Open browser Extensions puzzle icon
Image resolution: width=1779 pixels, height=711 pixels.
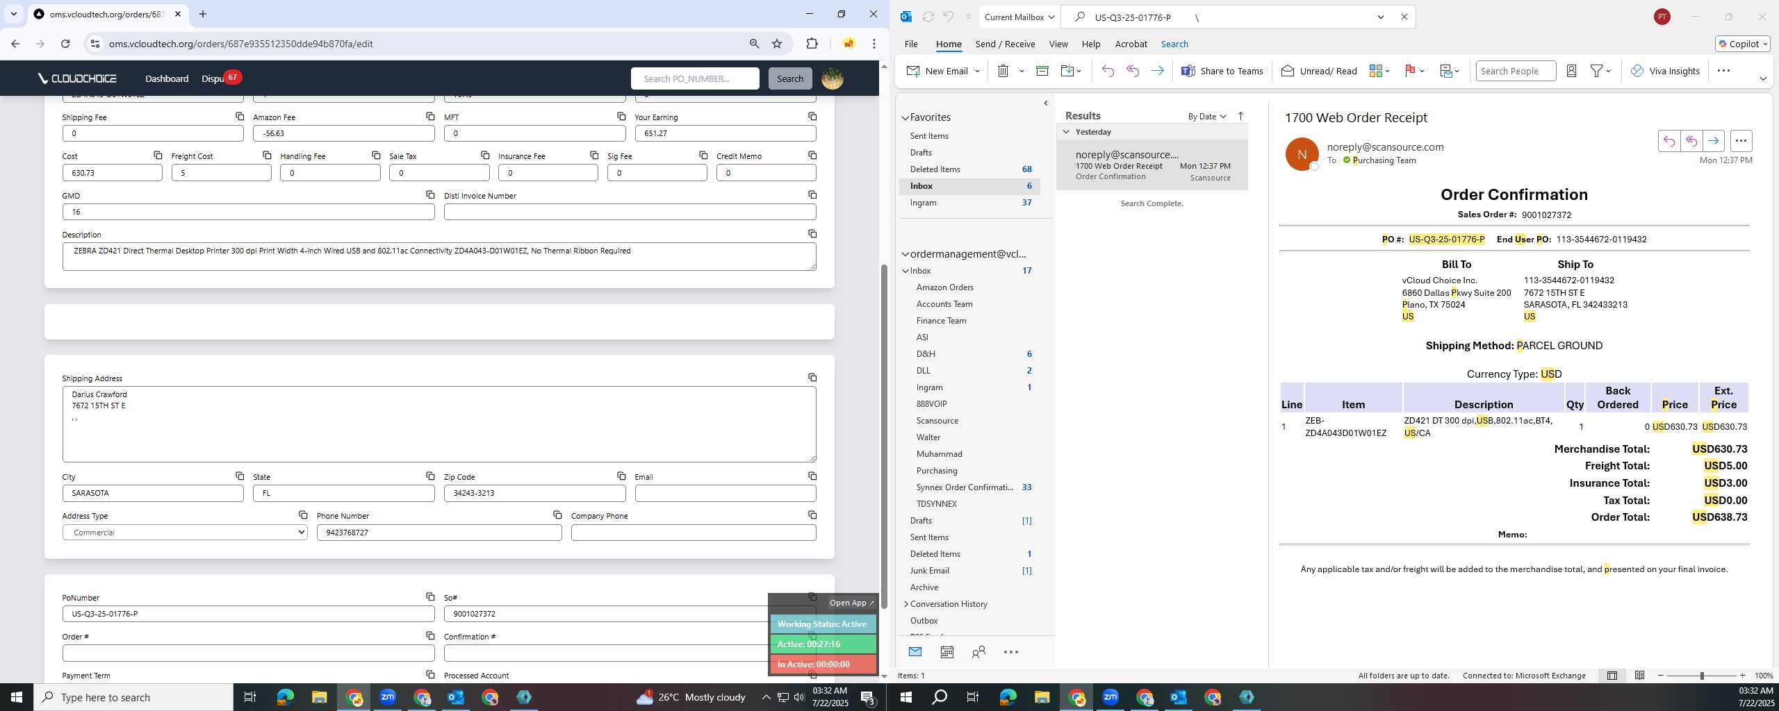tap(812, 44)
